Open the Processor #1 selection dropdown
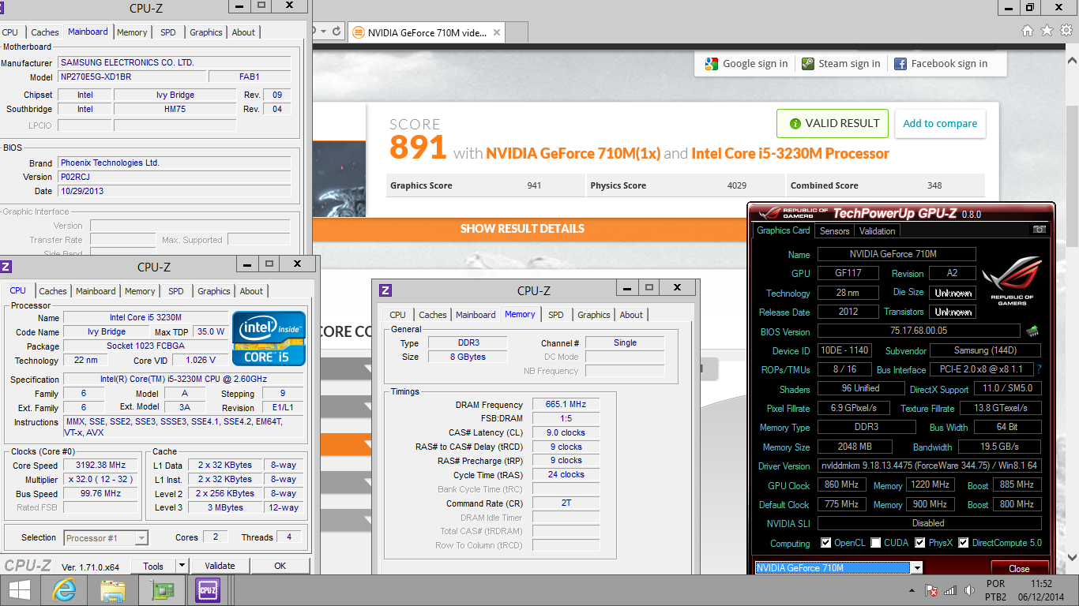Image resolution: width=1079 pixels, height=606 pixels. point(141,538)
